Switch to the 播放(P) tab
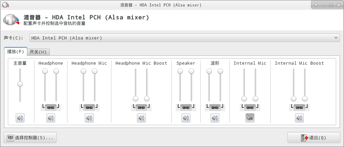 tap(16, 52)
